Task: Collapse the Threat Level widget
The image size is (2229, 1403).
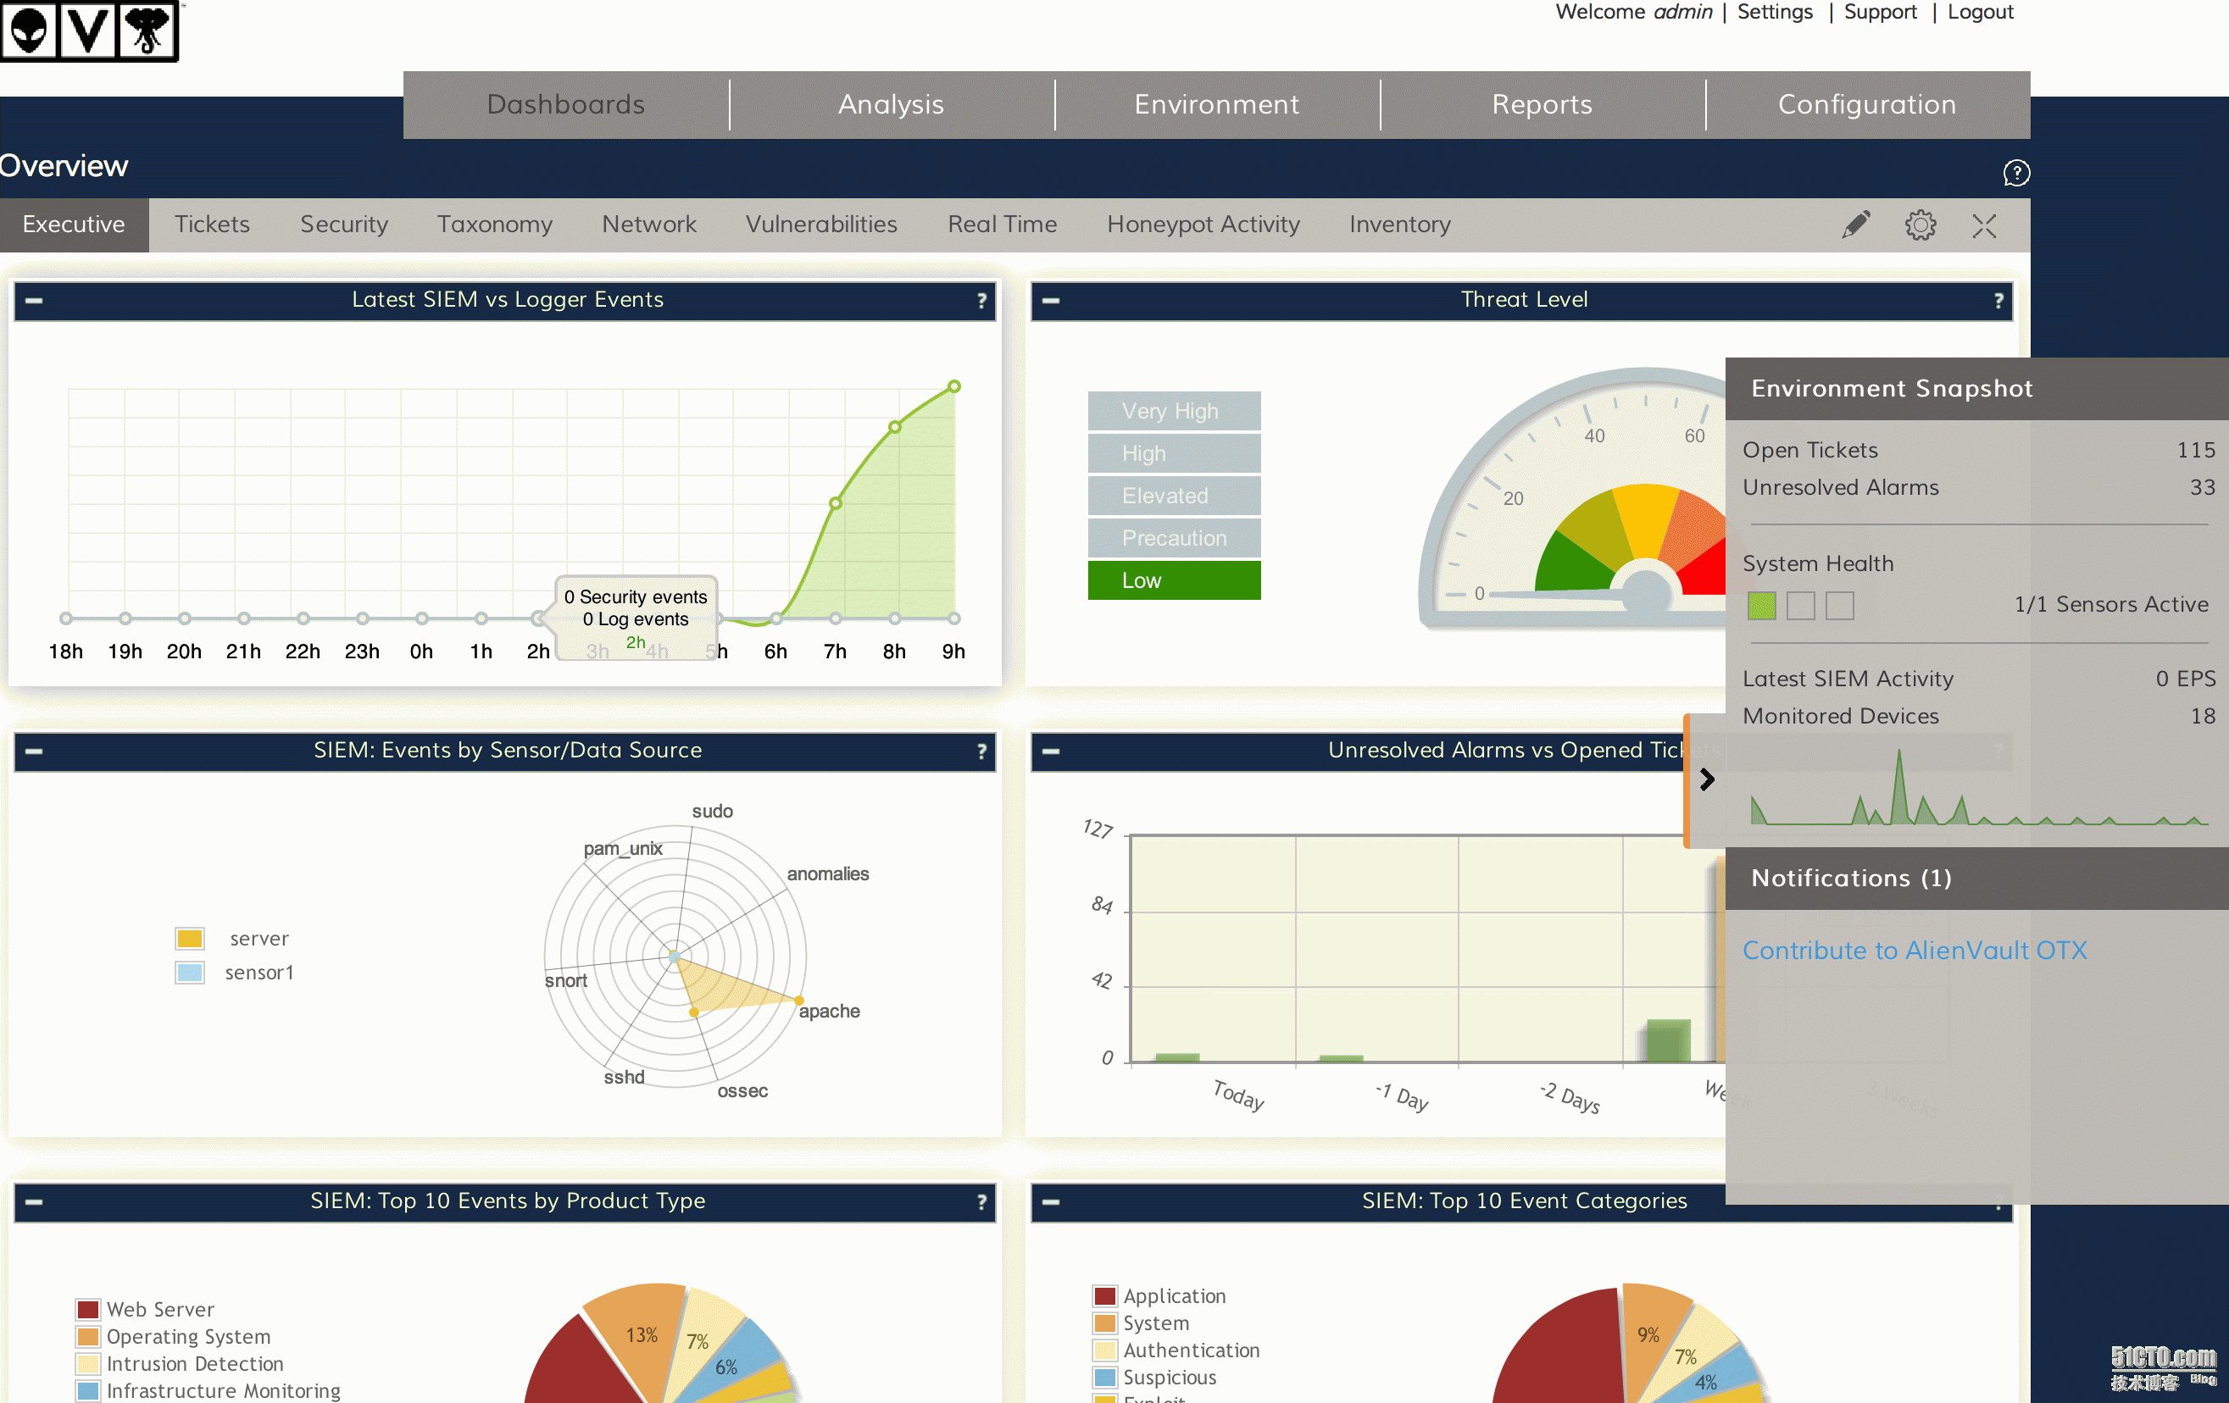Action: coord(1051,301)
